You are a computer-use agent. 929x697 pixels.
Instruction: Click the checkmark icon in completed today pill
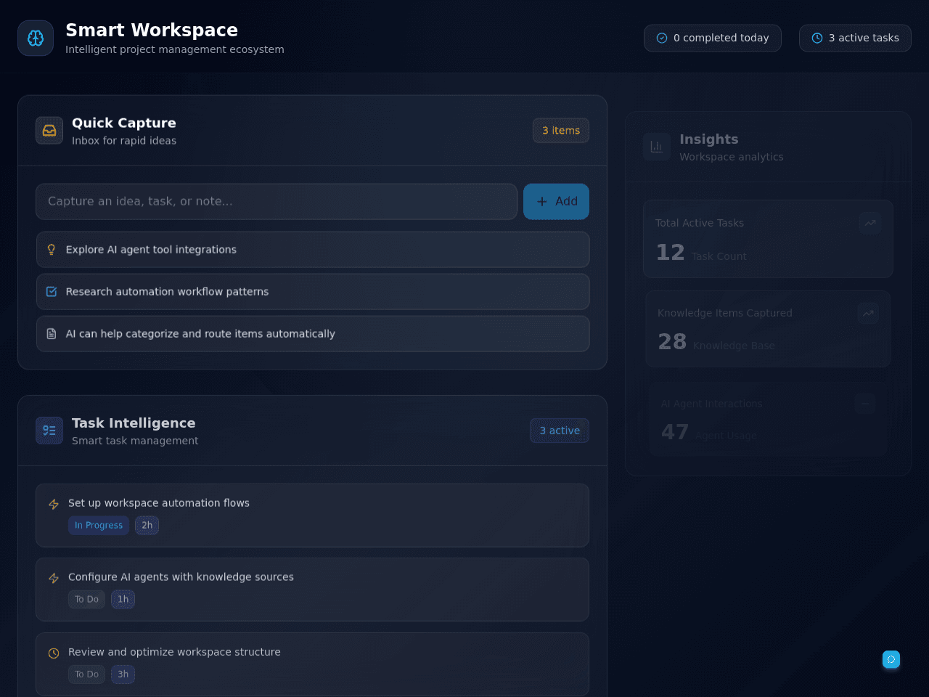pyautogui.click(x=662, y=38)
